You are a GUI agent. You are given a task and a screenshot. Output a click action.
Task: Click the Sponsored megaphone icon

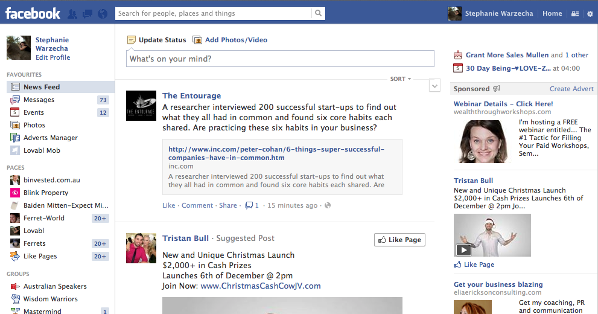coord(496,89)
